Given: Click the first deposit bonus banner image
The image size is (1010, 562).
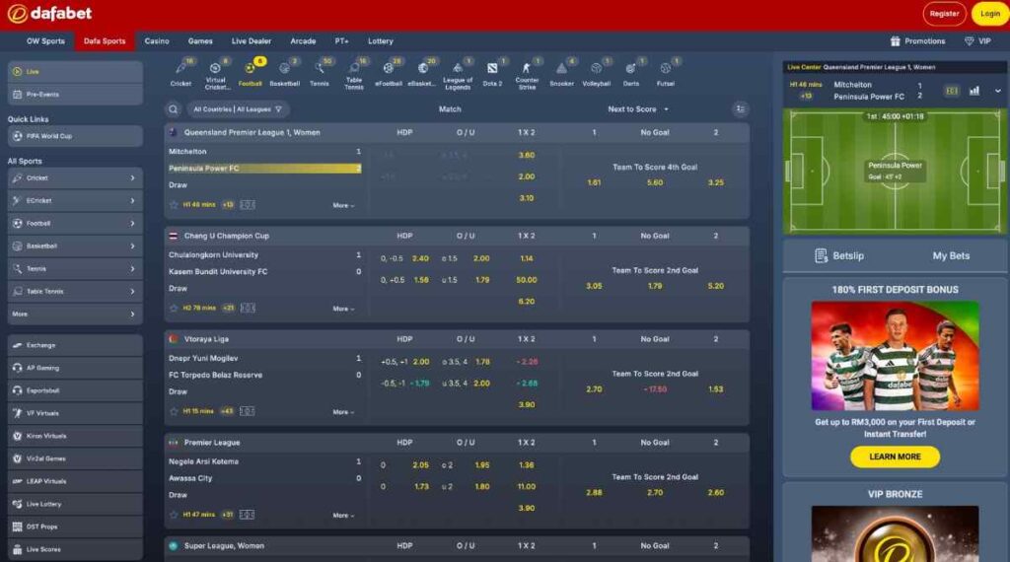Looking at the screenshot, I should pos(895,356).
